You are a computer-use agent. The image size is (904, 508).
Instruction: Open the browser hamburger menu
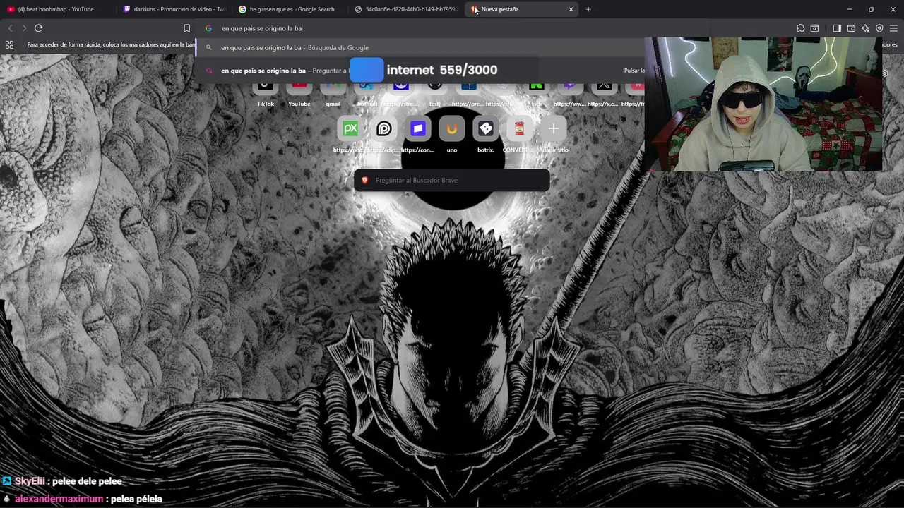(x=893, y=28)
